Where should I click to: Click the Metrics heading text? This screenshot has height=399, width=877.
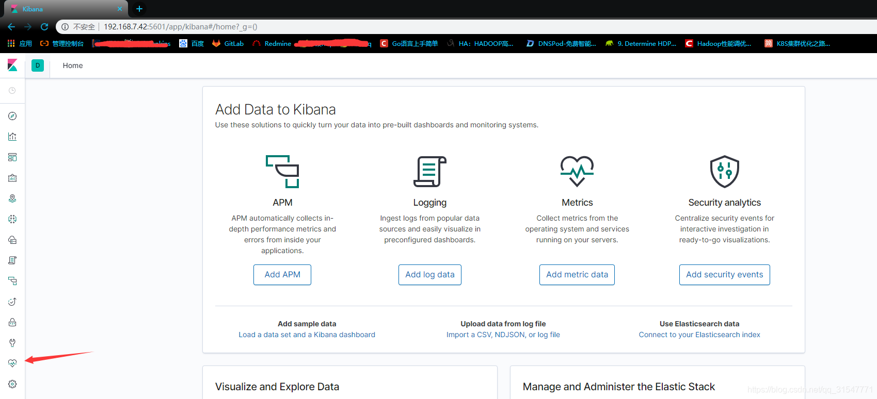577,203
